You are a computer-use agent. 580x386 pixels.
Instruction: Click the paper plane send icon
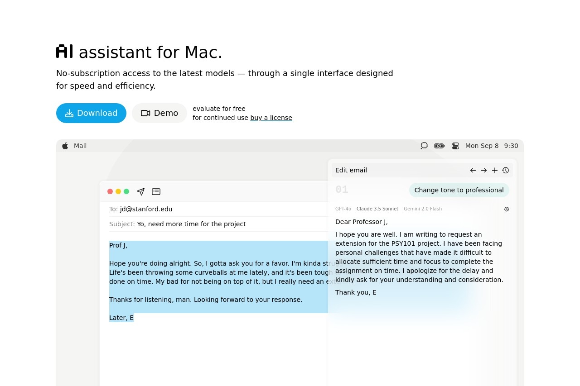tap(141, 191)
